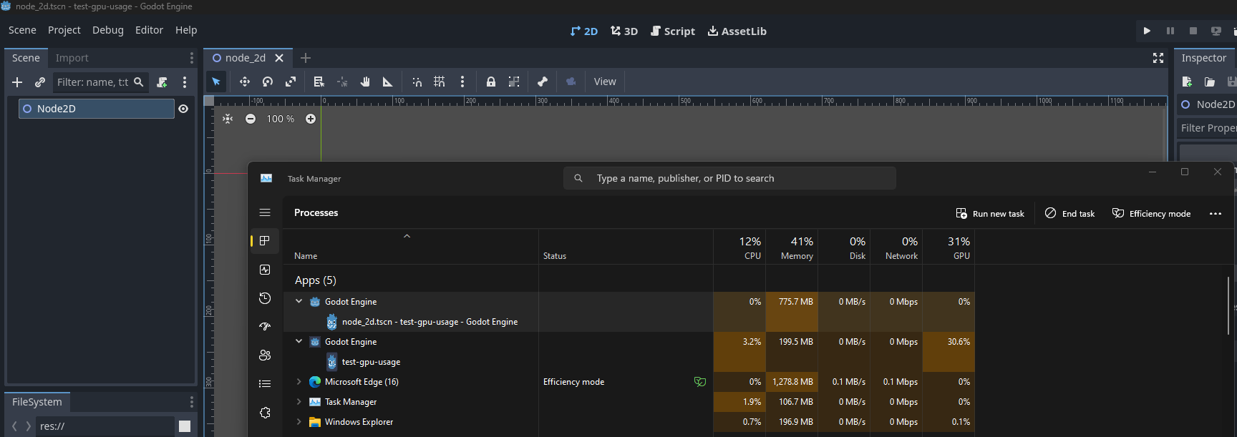Image resolution: width=1237 pixels, height=437 pixels.
Task: Activate Scale Mode tool in Godot toolbar
Action: 291,82
